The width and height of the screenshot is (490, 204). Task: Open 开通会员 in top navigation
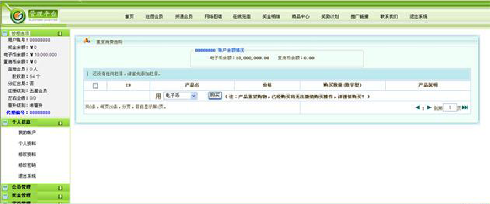184,16
